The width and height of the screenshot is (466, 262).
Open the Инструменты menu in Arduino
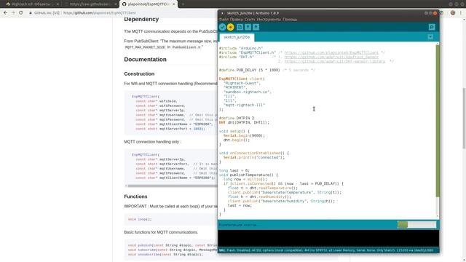[269, 20]
